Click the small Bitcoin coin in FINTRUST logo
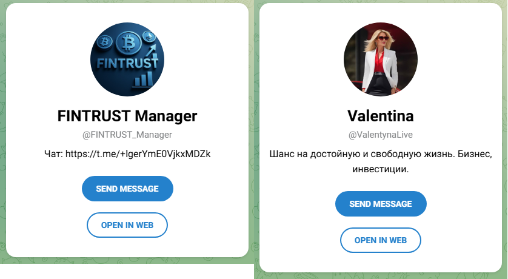Viewport: 508px width, 279px height. [x=104, y=42]
